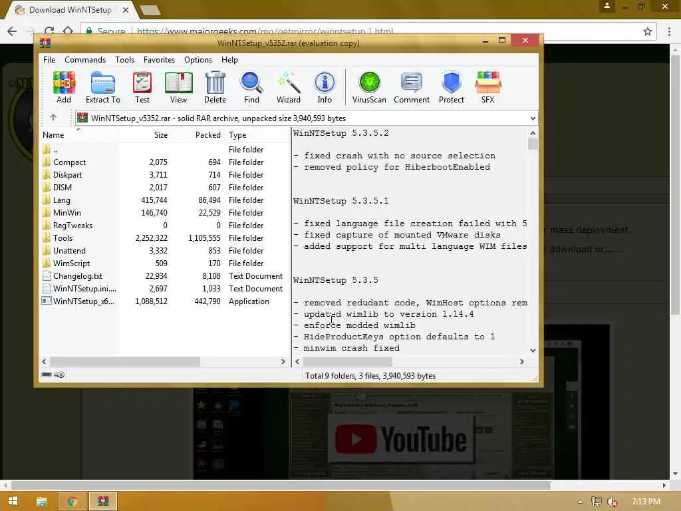
Task: Click WinRAR title bar app icon
Action: 45,43
